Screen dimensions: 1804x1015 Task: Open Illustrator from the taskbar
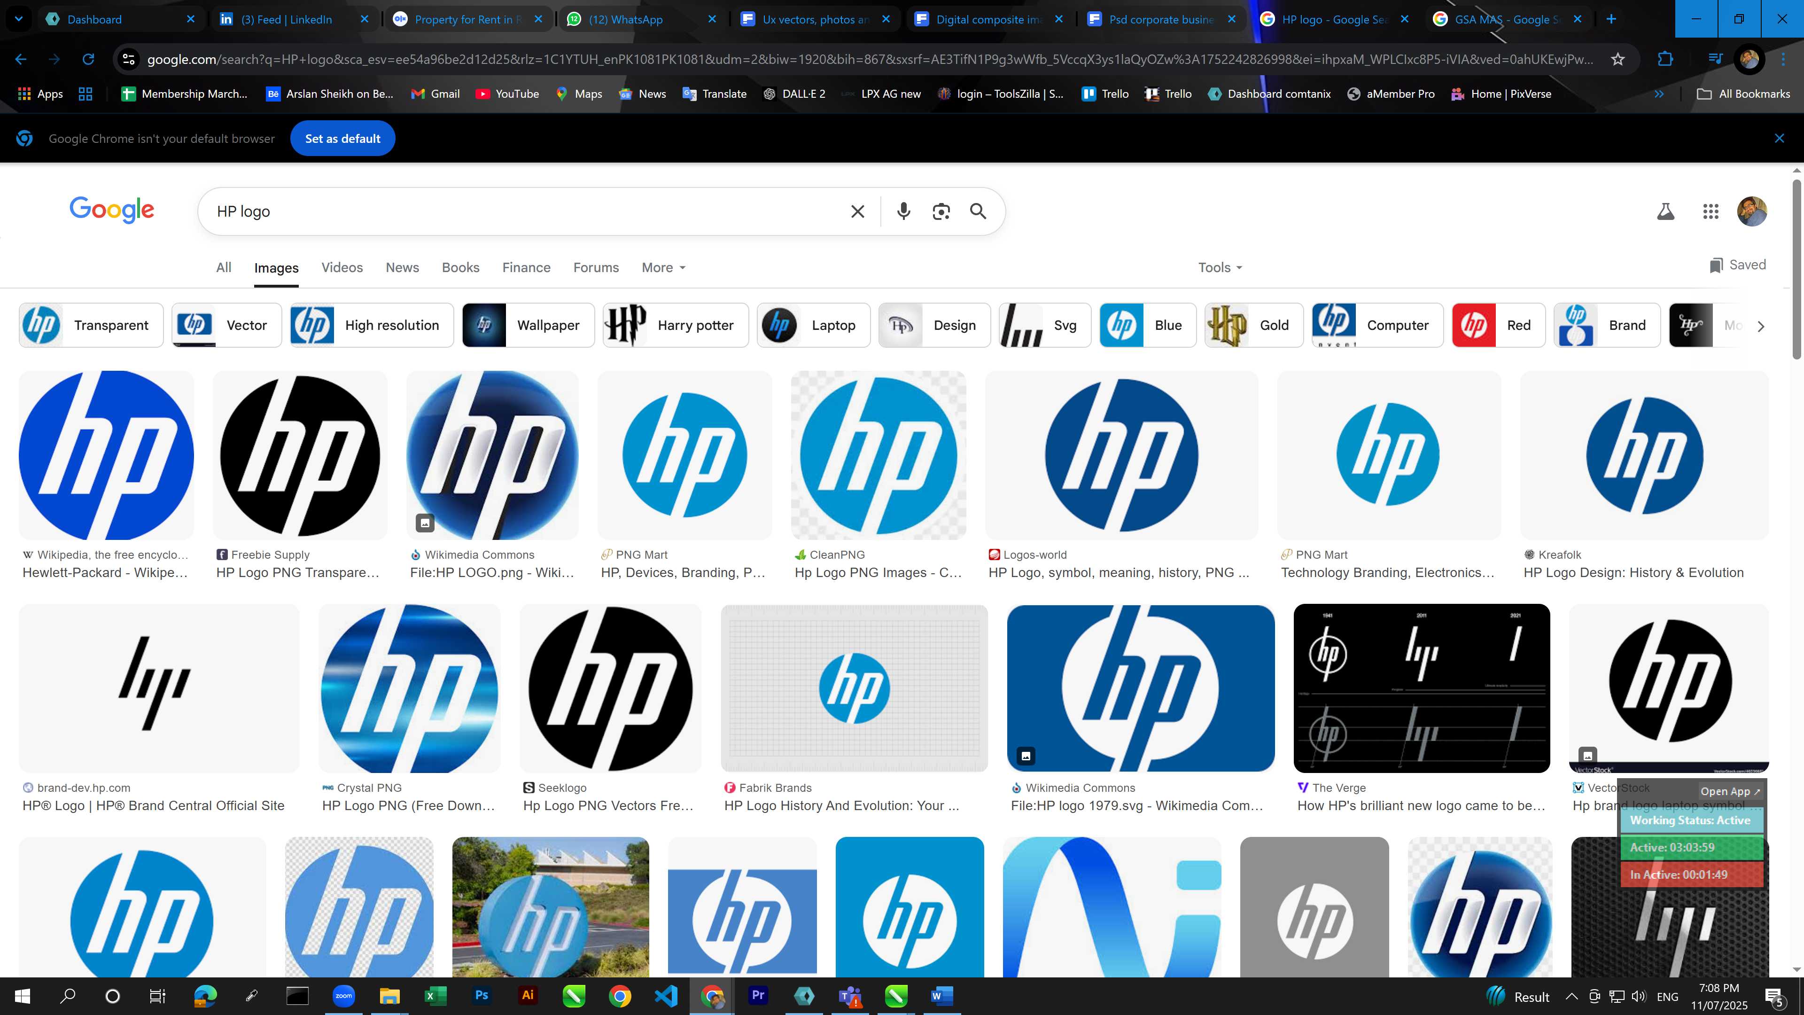click(527, 995)
